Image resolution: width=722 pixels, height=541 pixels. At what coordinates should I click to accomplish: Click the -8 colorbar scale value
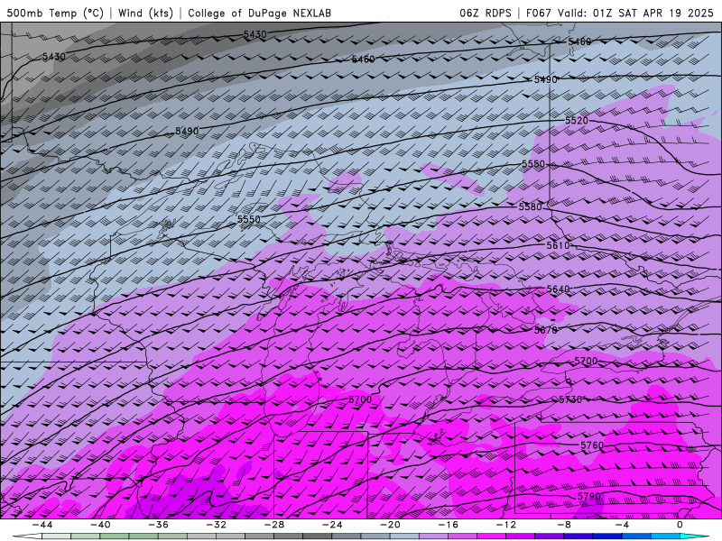pyautogui.click(x=564, y=525)
